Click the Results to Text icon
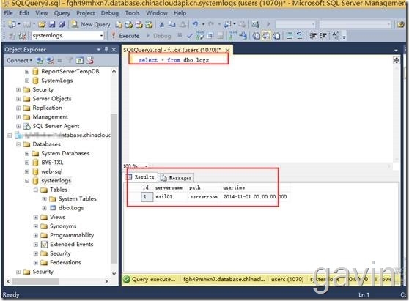This screenshot has height=301, width=409. [x=256, y=36]
